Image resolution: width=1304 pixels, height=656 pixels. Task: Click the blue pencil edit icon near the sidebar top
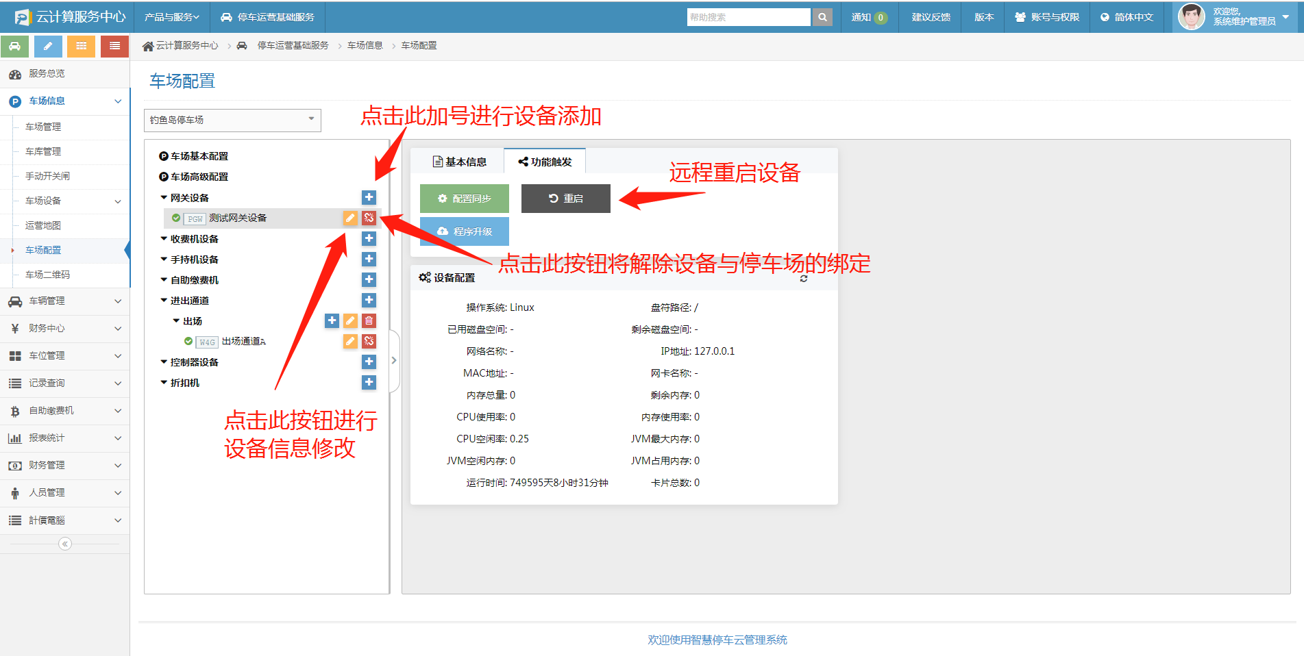(47, 46)
